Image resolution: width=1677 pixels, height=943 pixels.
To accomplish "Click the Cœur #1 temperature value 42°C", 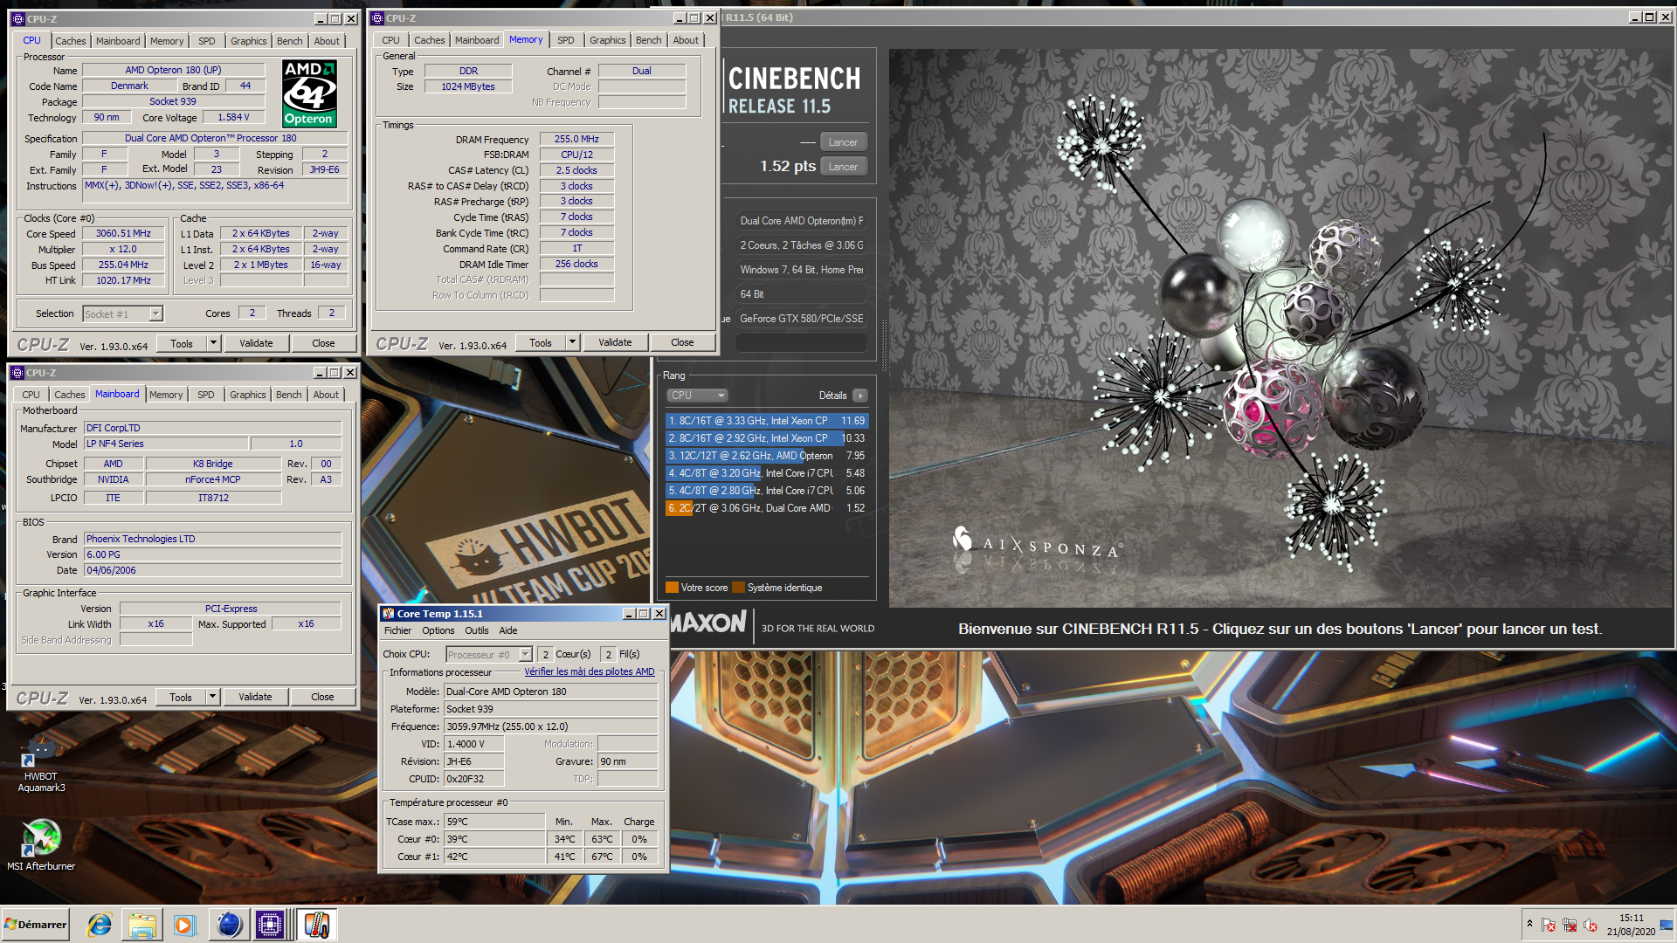I will (494, 857).
